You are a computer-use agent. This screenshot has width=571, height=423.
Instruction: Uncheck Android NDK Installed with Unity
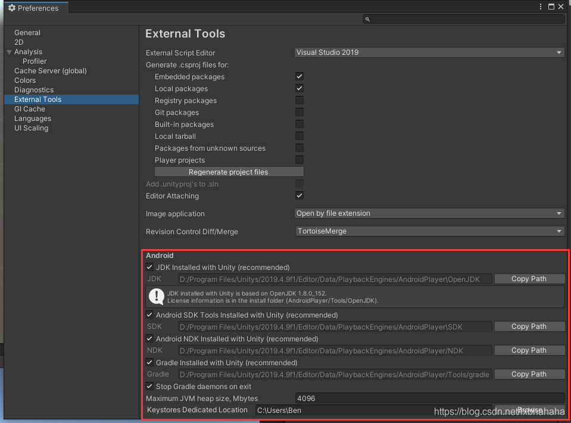pos(149,338)
